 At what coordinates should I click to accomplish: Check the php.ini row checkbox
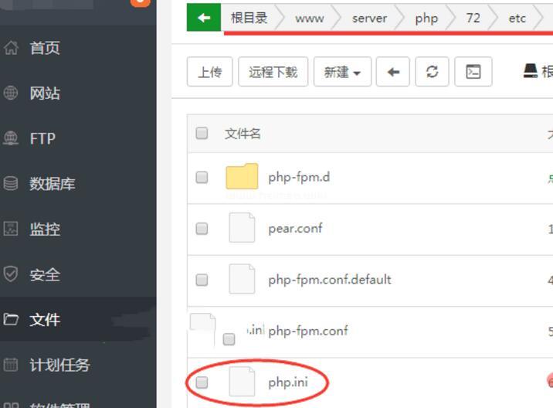(202, 382)
